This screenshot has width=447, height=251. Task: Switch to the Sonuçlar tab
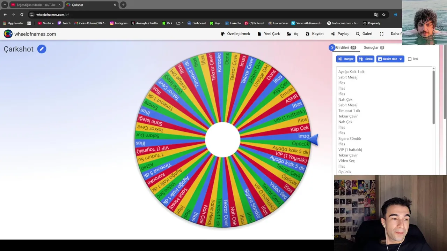pos(374,47)
